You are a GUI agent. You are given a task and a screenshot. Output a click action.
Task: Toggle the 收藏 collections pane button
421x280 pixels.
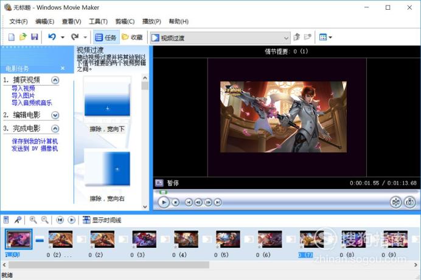133,37
